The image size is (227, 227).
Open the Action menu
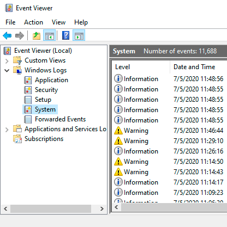33,22
